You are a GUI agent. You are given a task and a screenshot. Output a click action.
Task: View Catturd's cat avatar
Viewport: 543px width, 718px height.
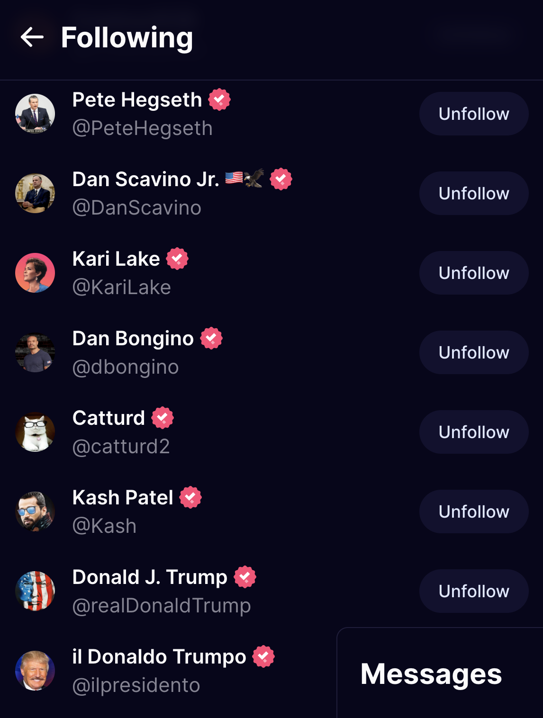pyautogui.click(x=35, y=432)
